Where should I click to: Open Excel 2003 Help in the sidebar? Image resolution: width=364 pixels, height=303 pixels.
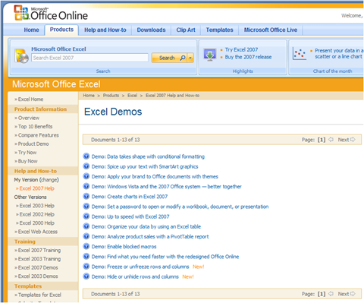coord(37,206)
